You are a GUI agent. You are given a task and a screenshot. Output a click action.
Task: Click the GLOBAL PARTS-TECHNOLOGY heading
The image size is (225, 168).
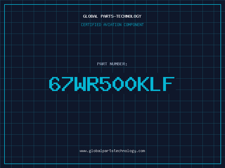(x=112, y=16)
